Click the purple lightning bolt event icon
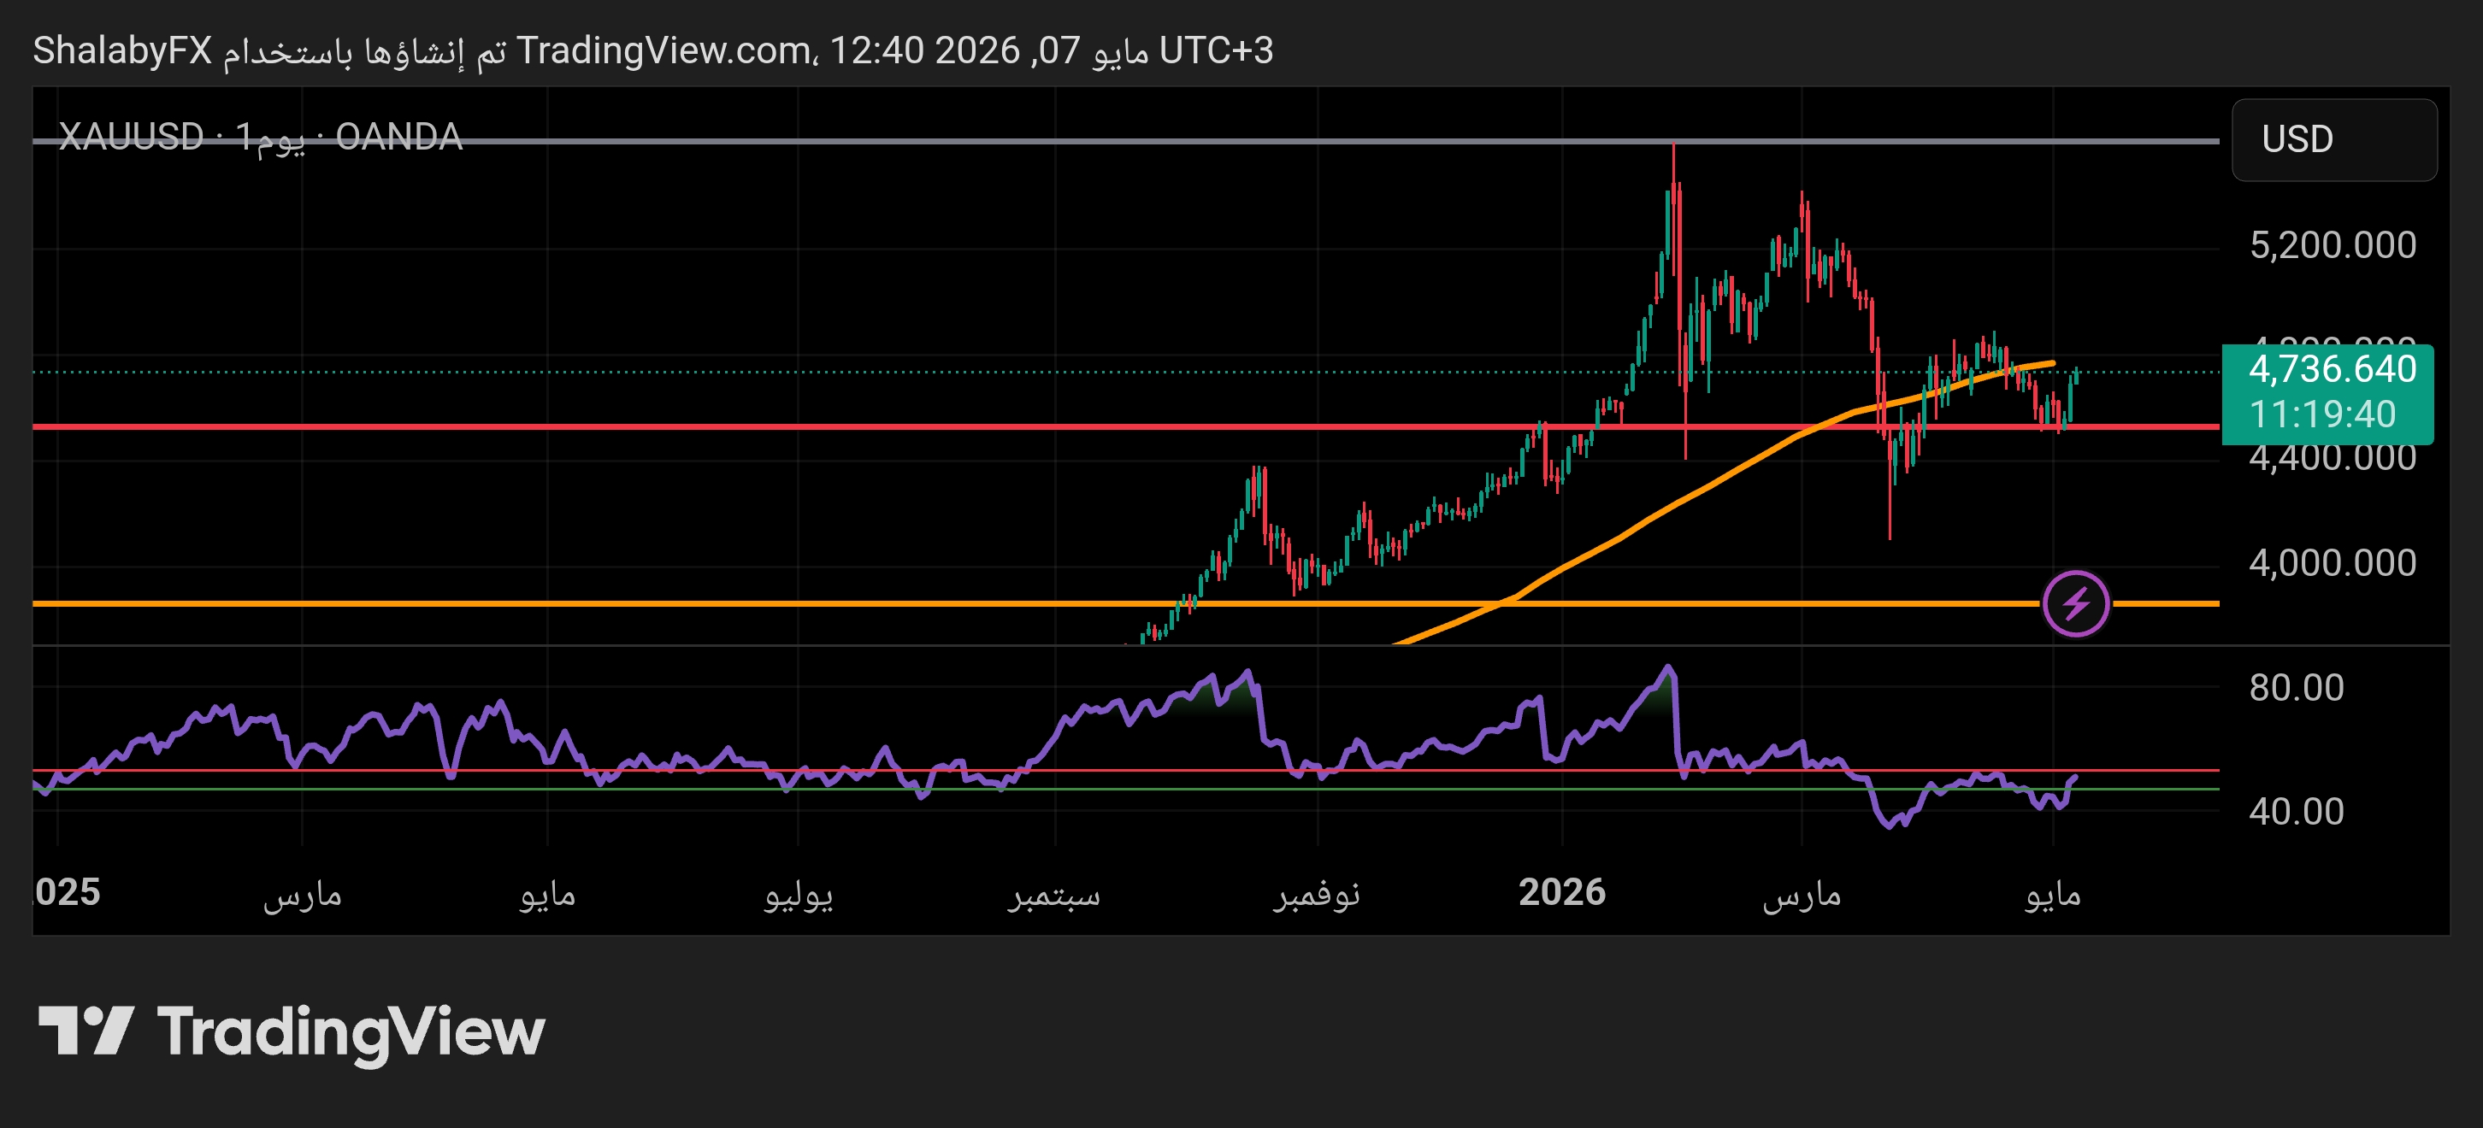Screen dimensions: 2483x1128 2075,604
